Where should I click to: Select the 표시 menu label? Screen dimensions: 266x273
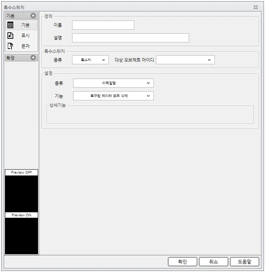click(26, 36)
